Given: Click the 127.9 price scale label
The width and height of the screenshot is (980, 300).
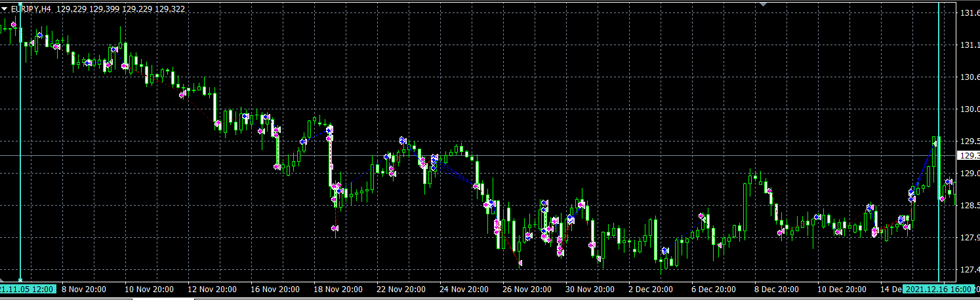Looking at the screenshot, I should (970, 238).
